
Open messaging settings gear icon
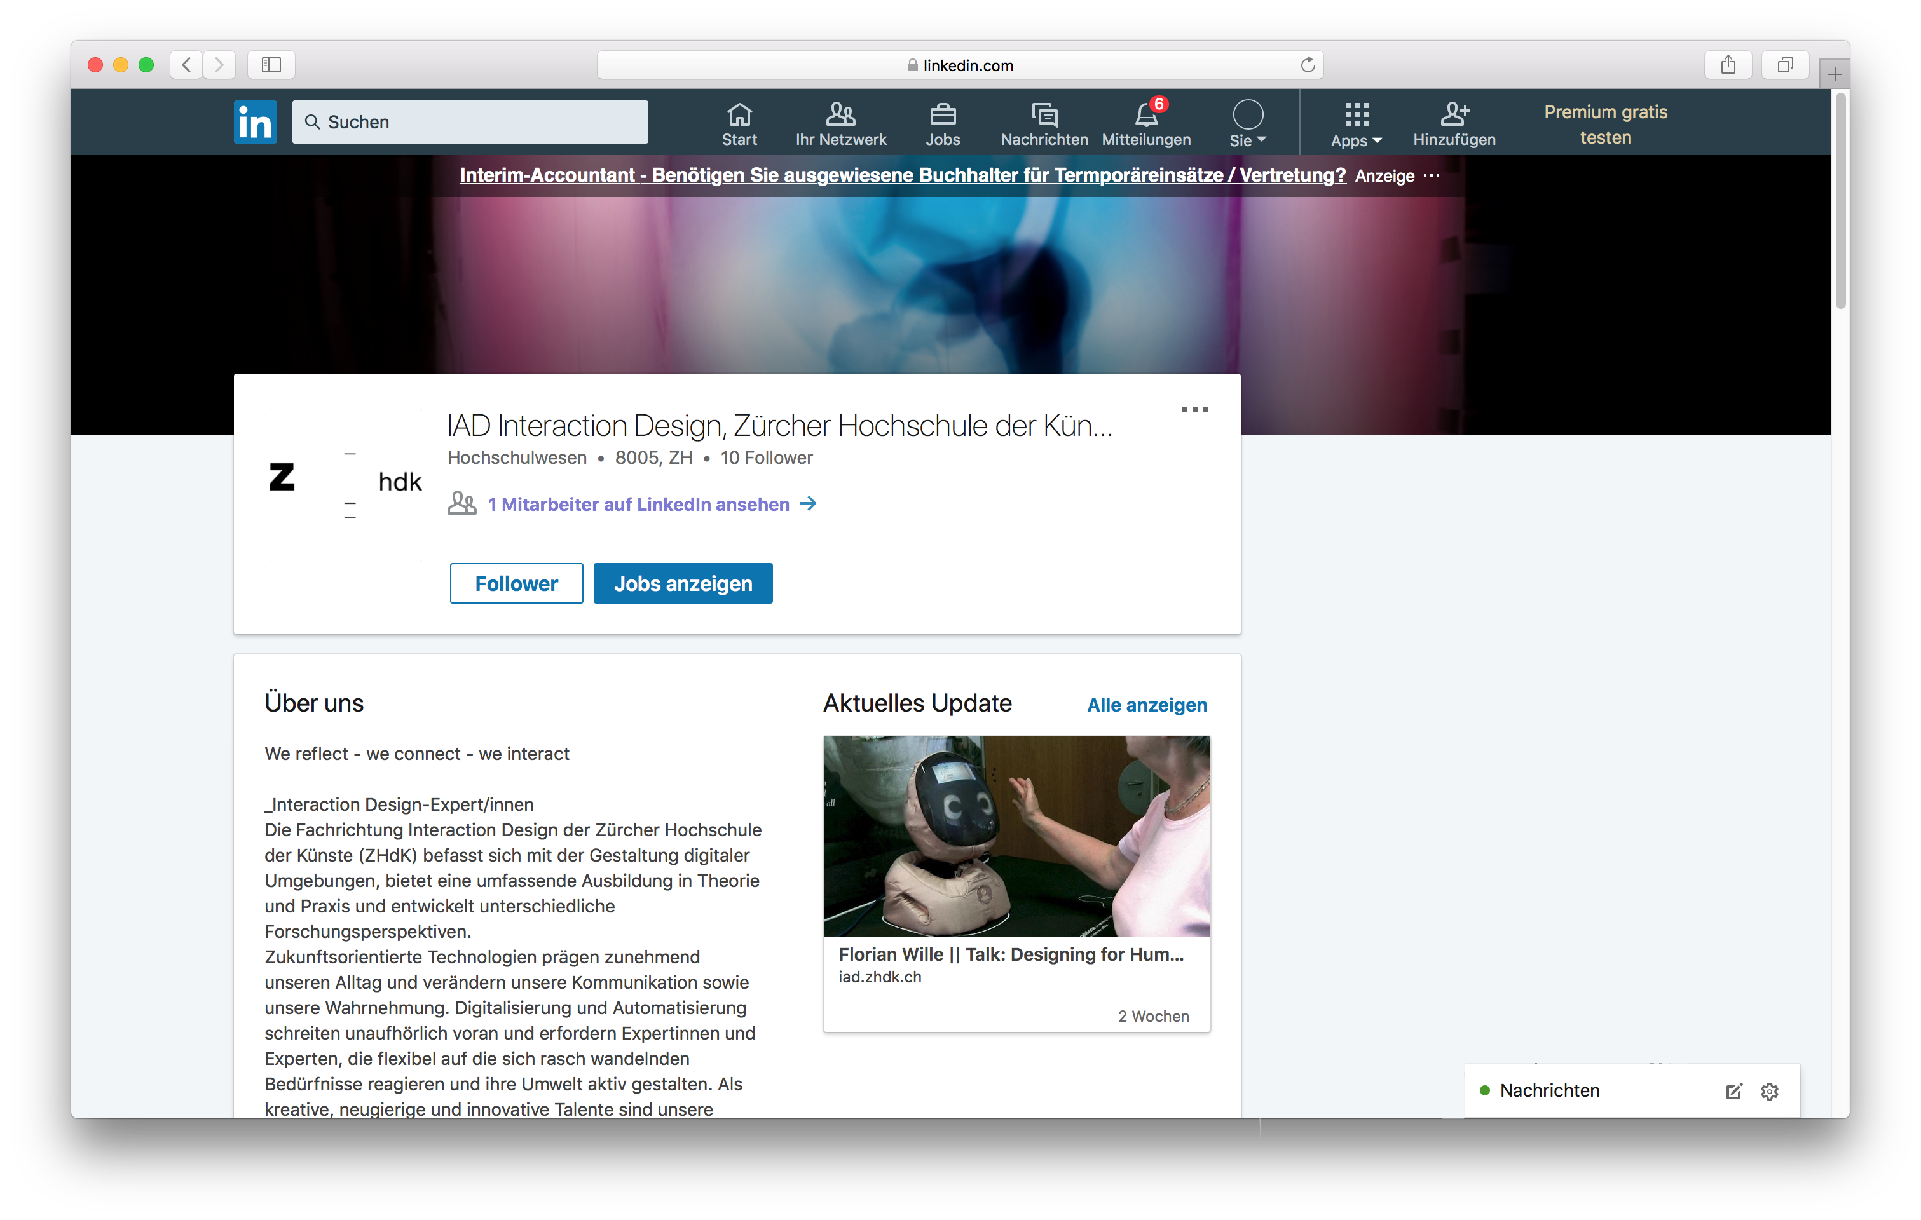tap(1770, 1091)
